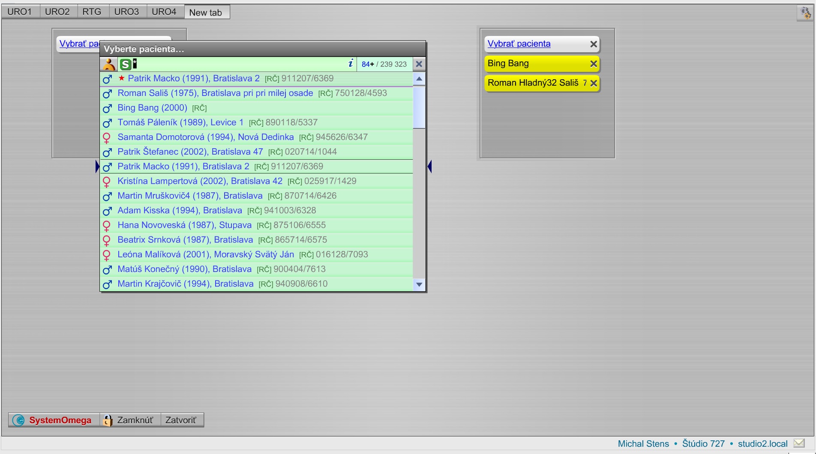Image resolution: width=816 pixels, height=454 pixels.
Task: Click the person filter icon in the search bar
Action: [109, 64]
